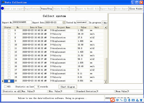Click the table scrollbar down arrow

click(106, 82)
